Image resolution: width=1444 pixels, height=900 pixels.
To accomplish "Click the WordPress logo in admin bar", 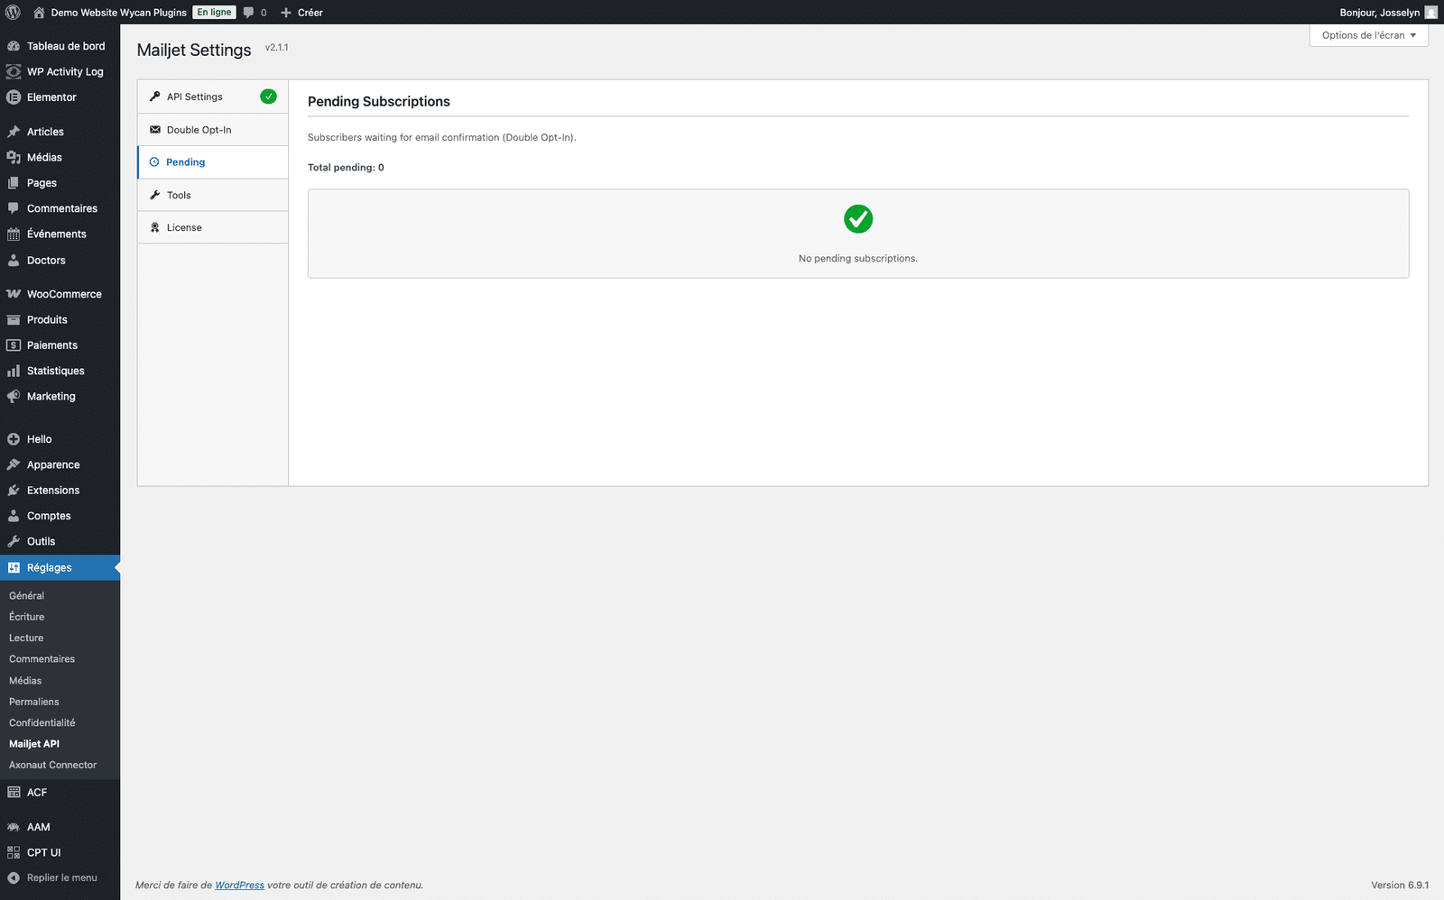I will click(x=13, y=12).
